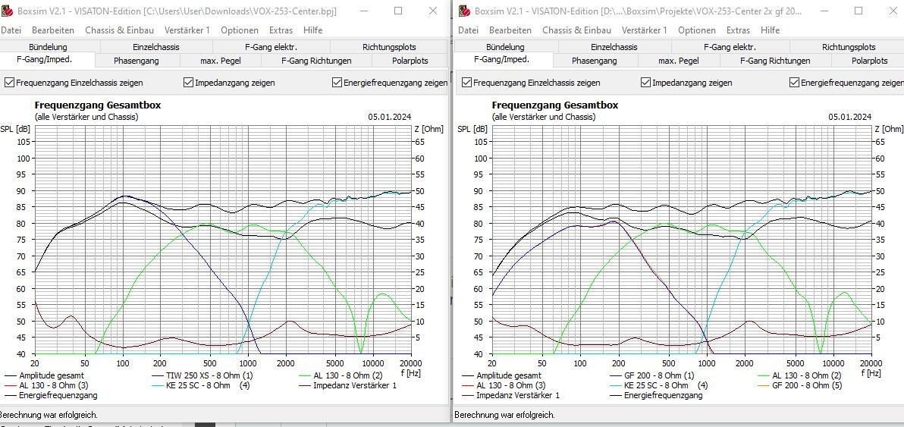Switch to Polarplots tab in right window

click(x=869, y=60)
